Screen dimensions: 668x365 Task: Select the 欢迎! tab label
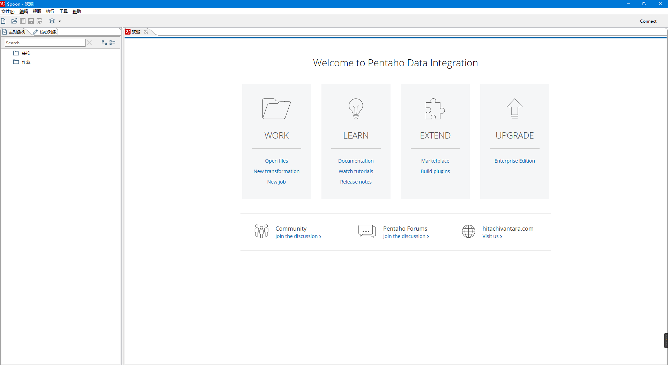136,32
